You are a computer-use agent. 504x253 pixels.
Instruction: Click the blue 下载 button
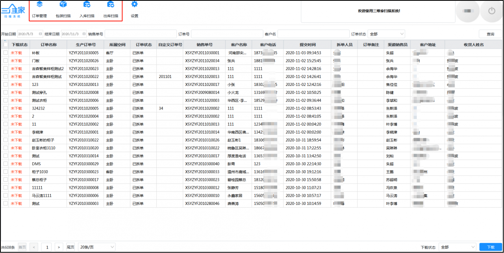point(491,247)
